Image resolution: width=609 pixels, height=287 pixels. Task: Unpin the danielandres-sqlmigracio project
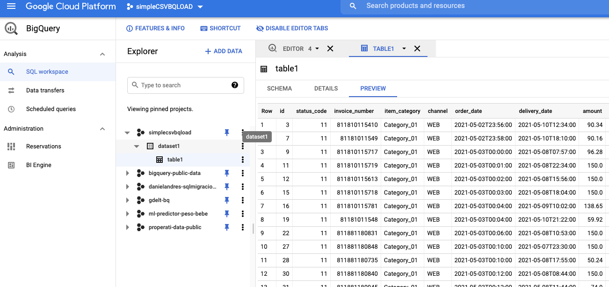click(227, 187)
